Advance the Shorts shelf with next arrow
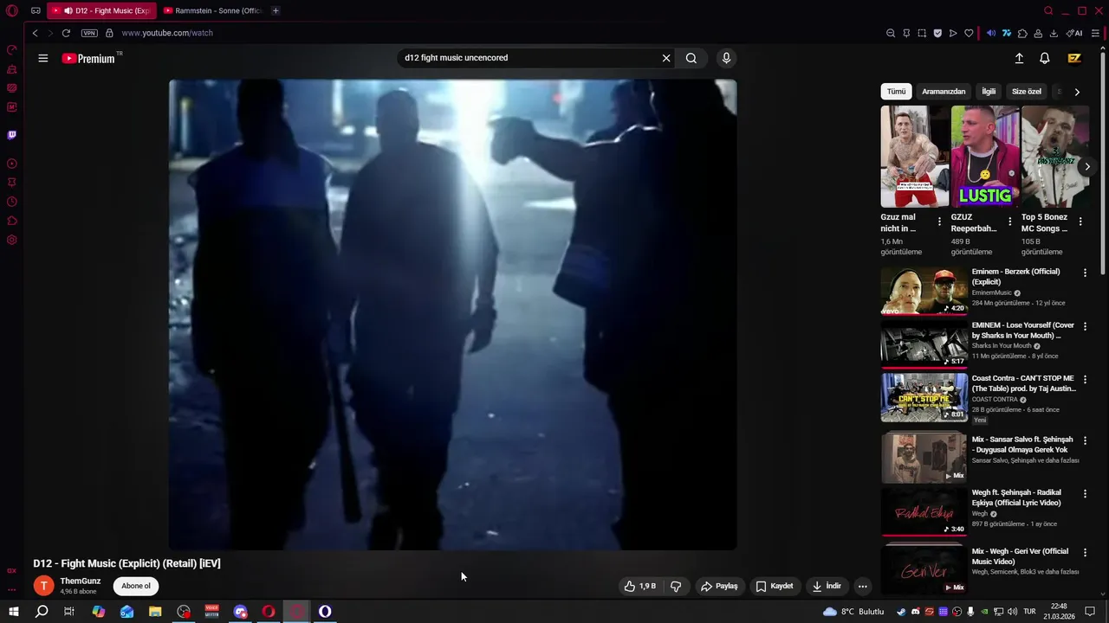 [x=1087, y=166]
